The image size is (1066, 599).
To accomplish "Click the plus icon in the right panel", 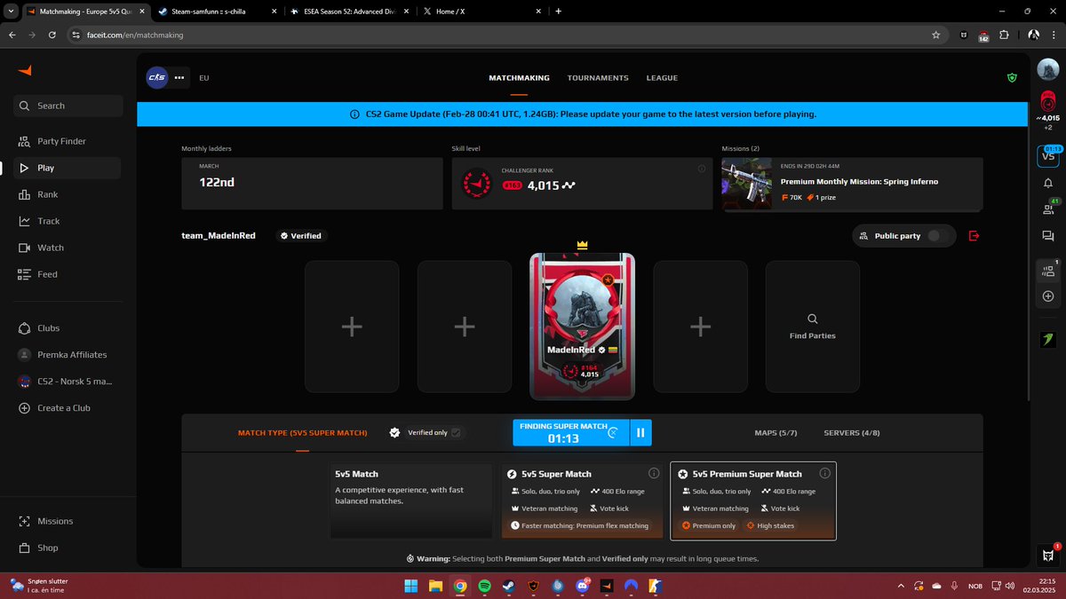I will tap(1048, 296).
